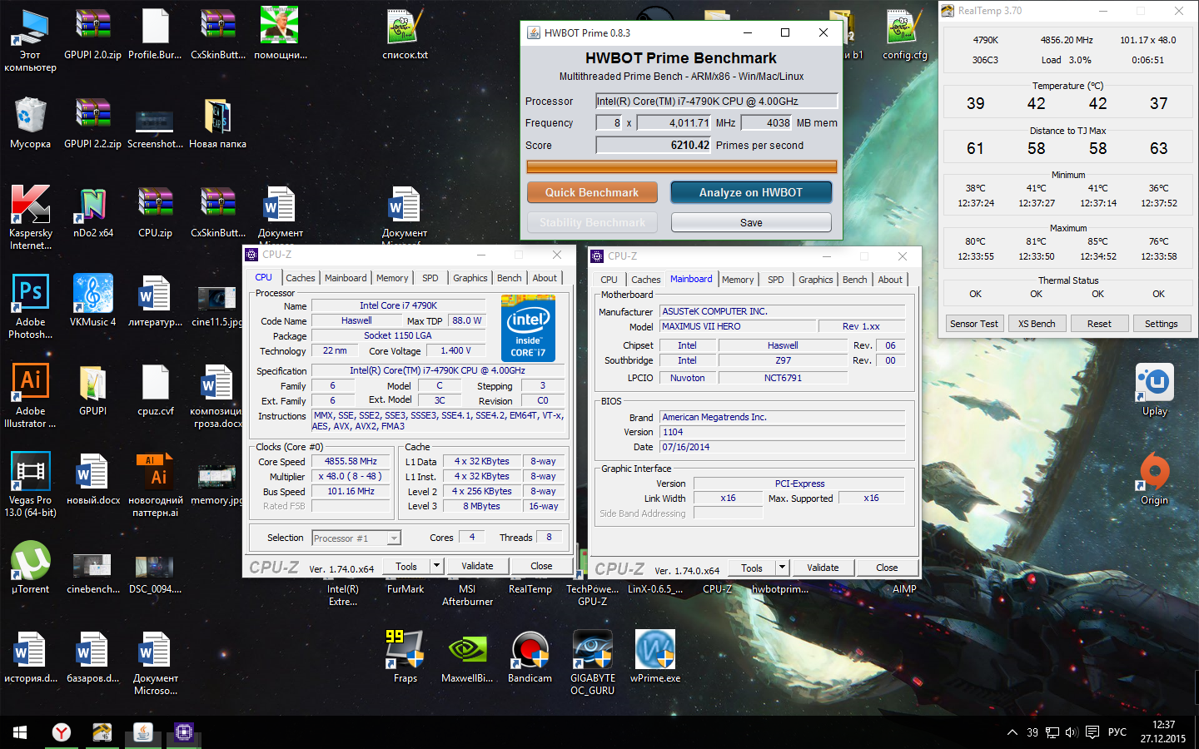This screenshot has width=1199, height=749.
Task: Open About tab in right CPU-Z
Action: coord(890,280)
